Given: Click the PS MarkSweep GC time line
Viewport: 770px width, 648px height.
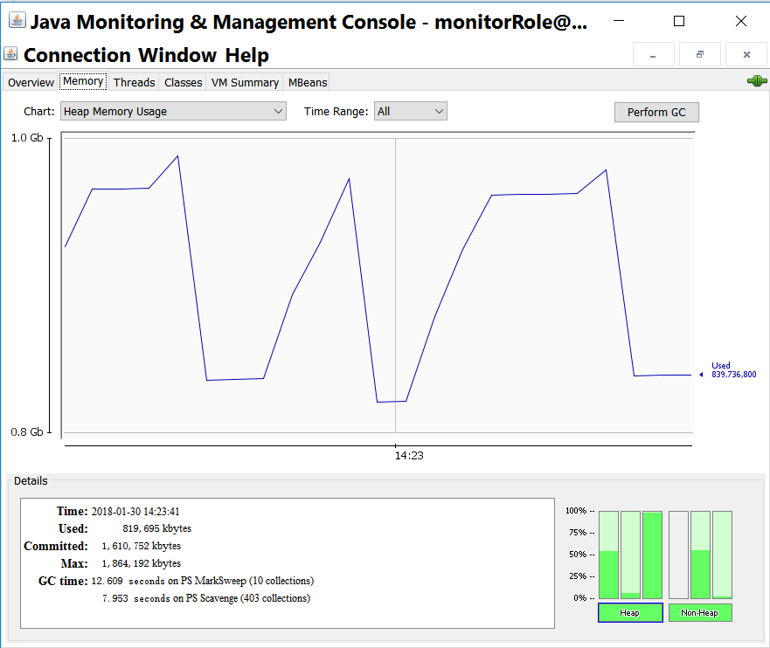Looking at the screenshot, I should (x=203, y=582).
